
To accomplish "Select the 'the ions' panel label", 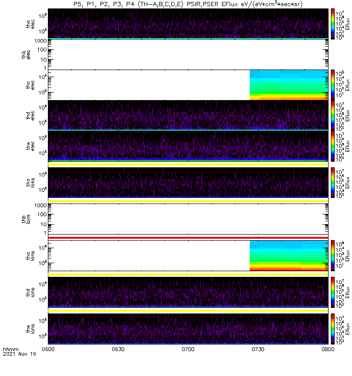I will tap(30, 329).
